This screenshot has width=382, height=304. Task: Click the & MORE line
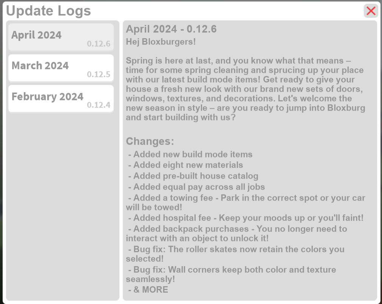pyautogui.click(x=148, y=290)
